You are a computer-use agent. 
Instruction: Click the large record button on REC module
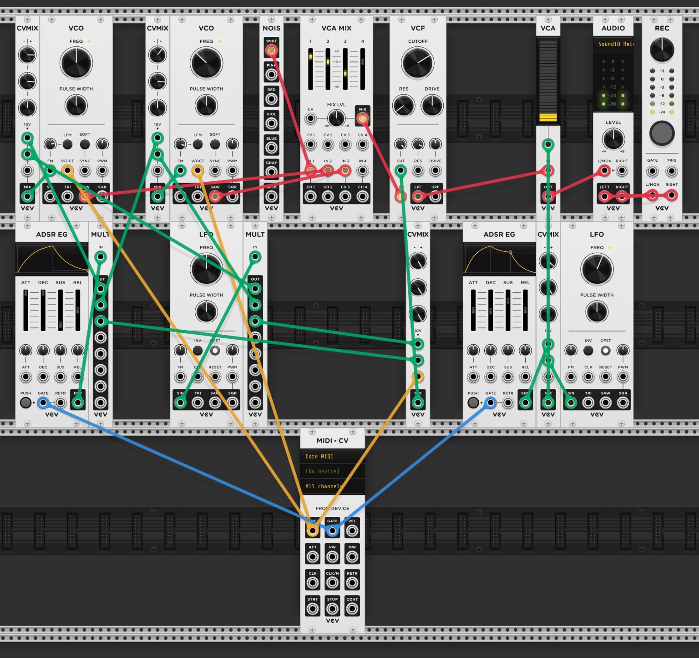[662, 133]
